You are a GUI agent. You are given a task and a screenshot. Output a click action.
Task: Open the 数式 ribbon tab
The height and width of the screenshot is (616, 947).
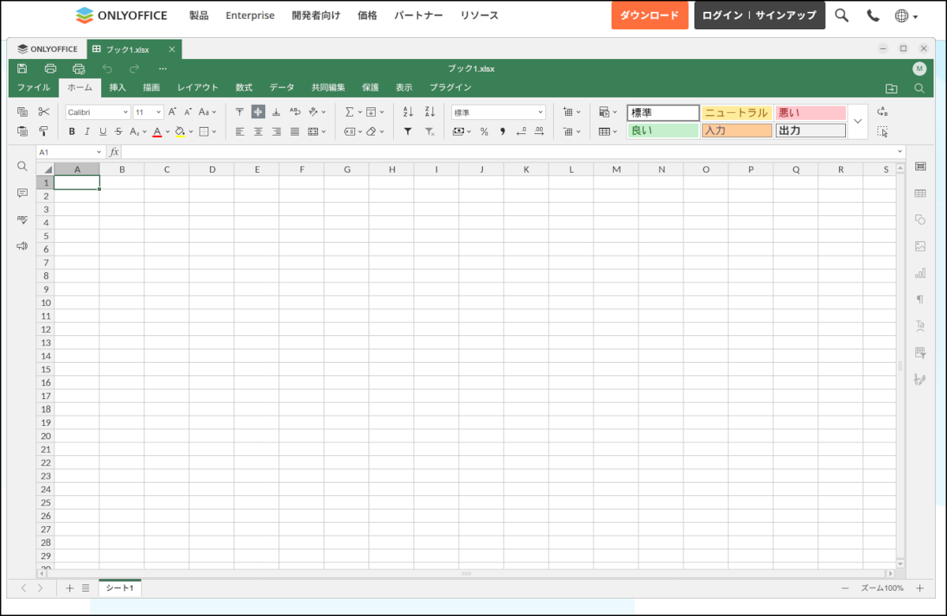(244, 88)
